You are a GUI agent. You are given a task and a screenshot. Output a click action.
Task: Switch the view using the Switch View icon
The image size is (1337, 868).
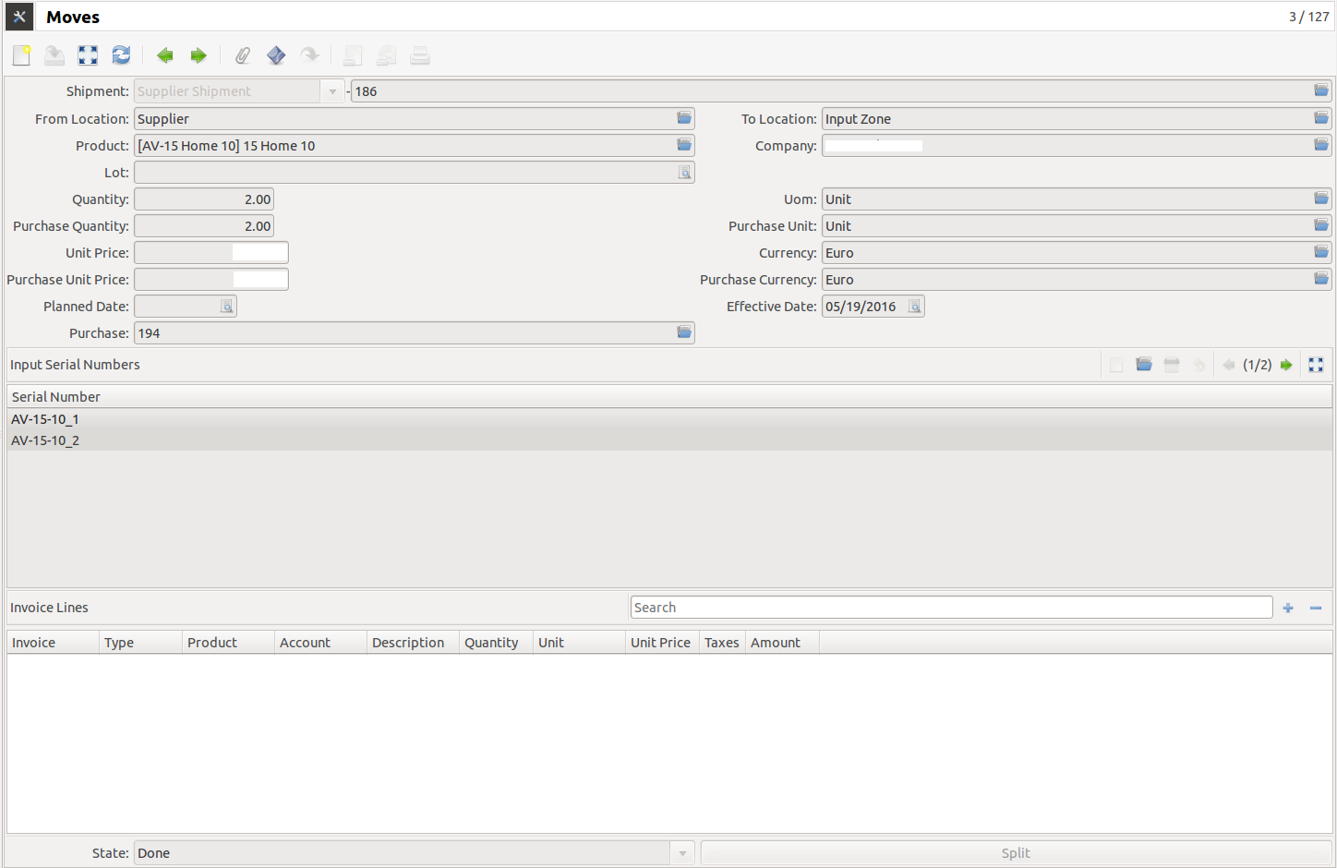[87, 54]
